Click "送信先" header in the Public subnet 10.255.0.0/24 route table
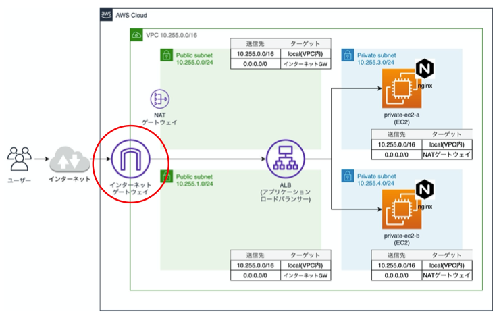The height and width of the screenshot is (318, 499). pos(255,44)
